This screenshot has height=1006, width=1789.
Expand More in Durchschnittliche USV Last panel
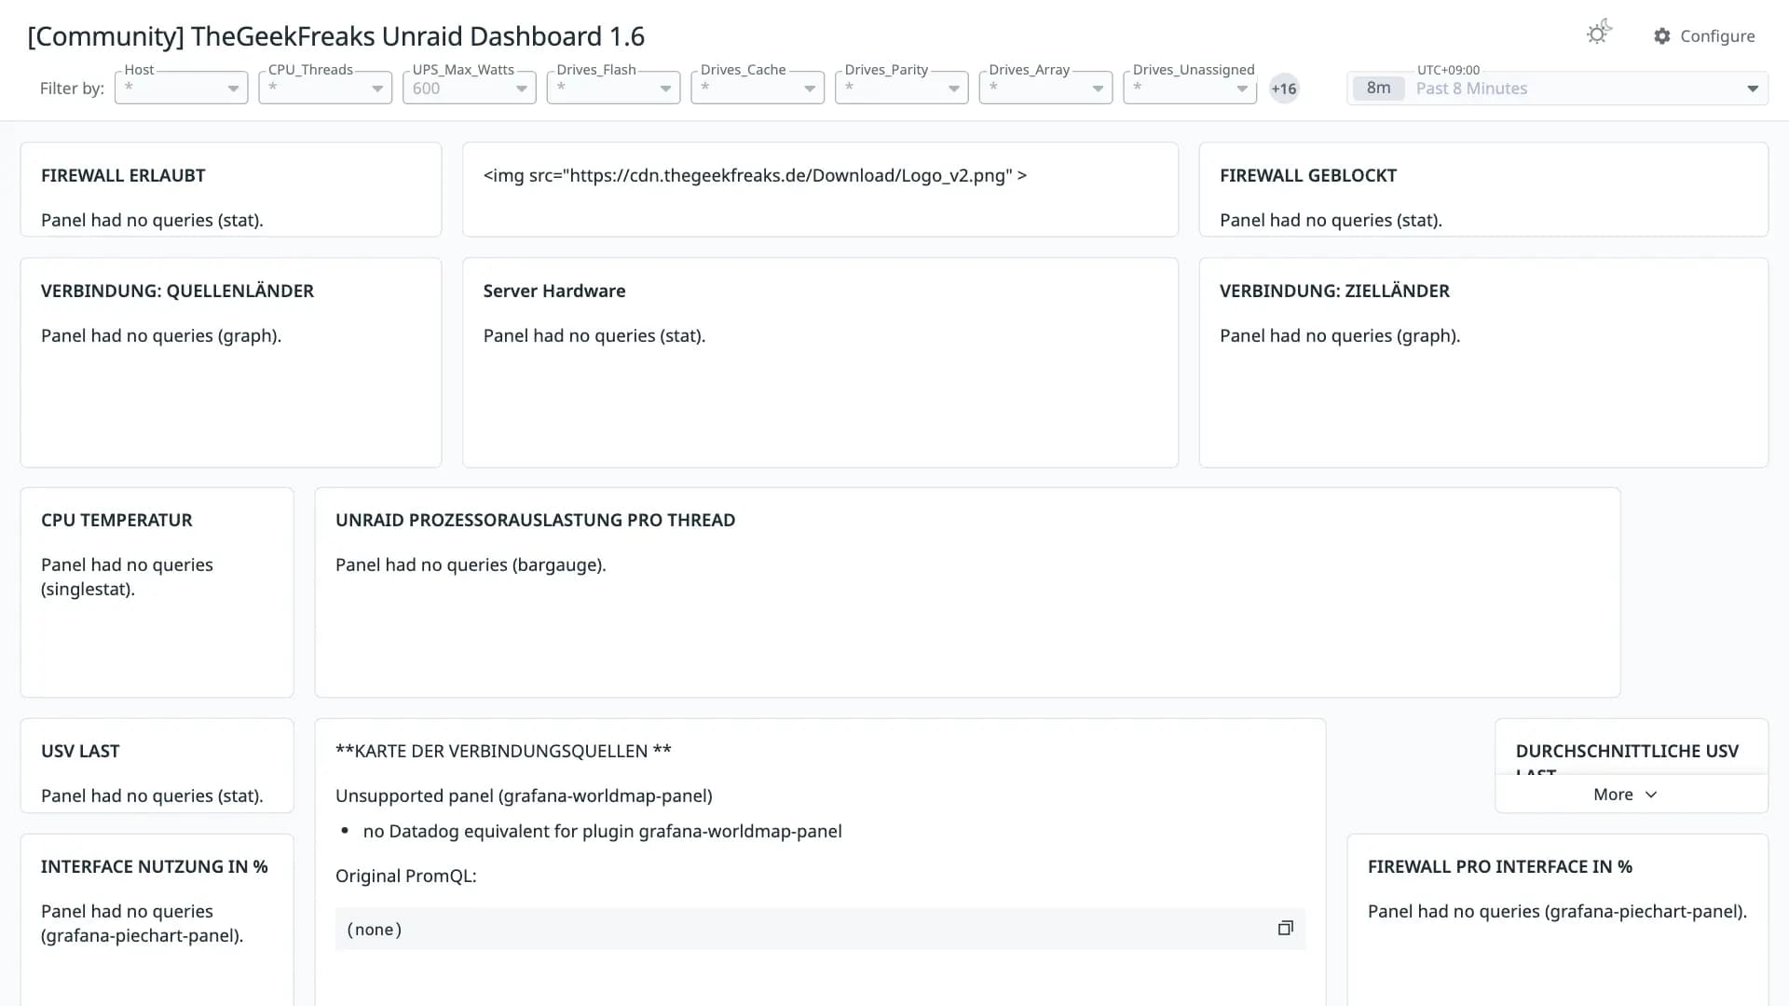[1625, 795]
